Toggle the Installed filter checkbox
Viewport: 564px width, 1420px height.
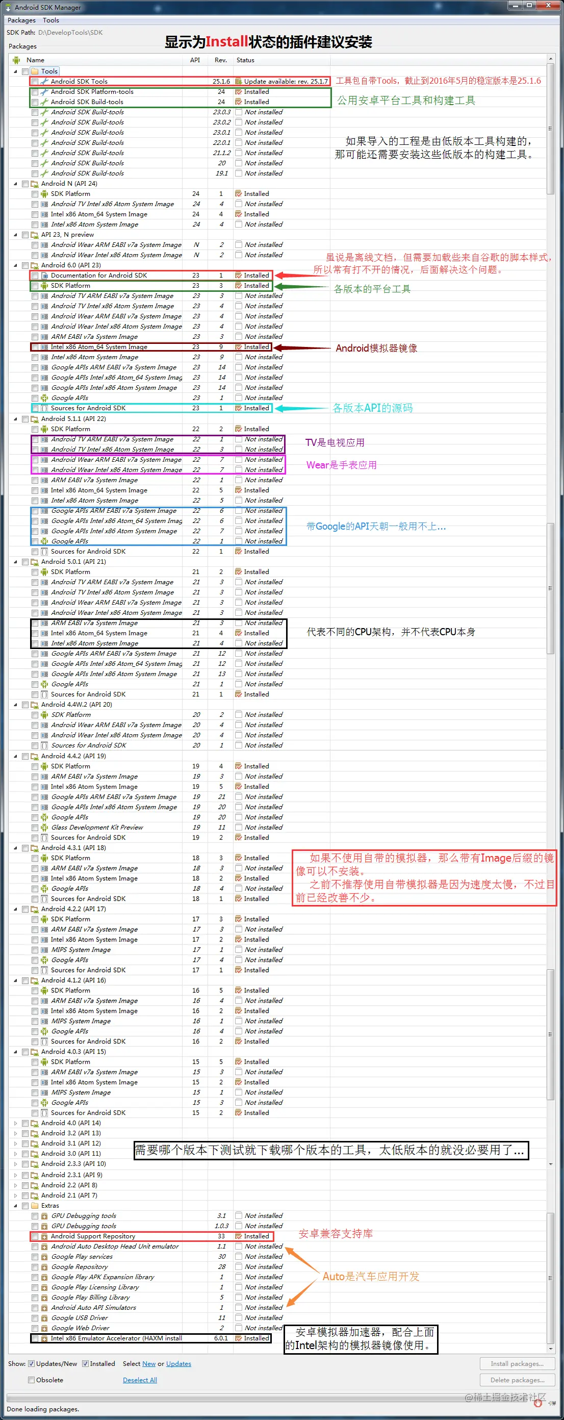click(x=85, y=1364)
